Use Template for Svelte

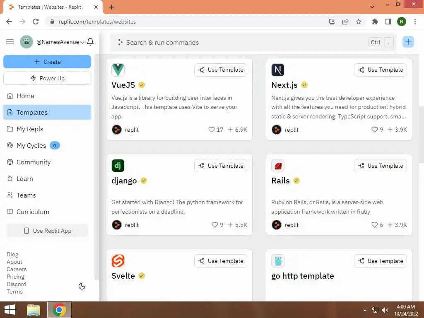pyautogui.click(x=221, y=261)
